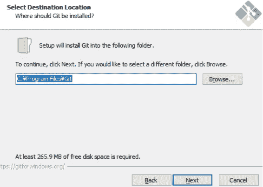Click the 'To continue, click Next' instruction
The width and height of the screenshot is (263, 187).
click(x=121, y=64)
